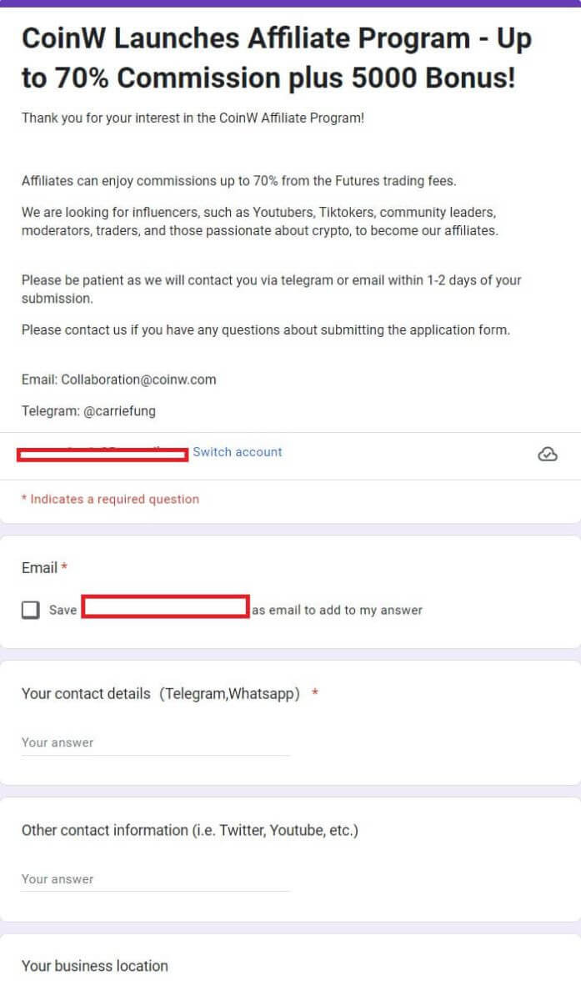This screenshot has width=581, height=1001.
Task: Click the cloud draft-saved icon
Action: 548,454
